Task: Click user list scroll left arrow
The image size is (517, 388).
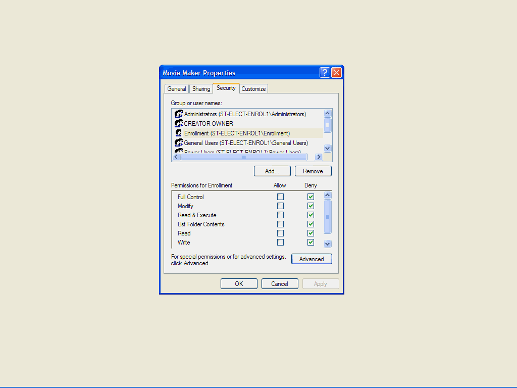Action: pyautogui.click(x=176, y=157)
